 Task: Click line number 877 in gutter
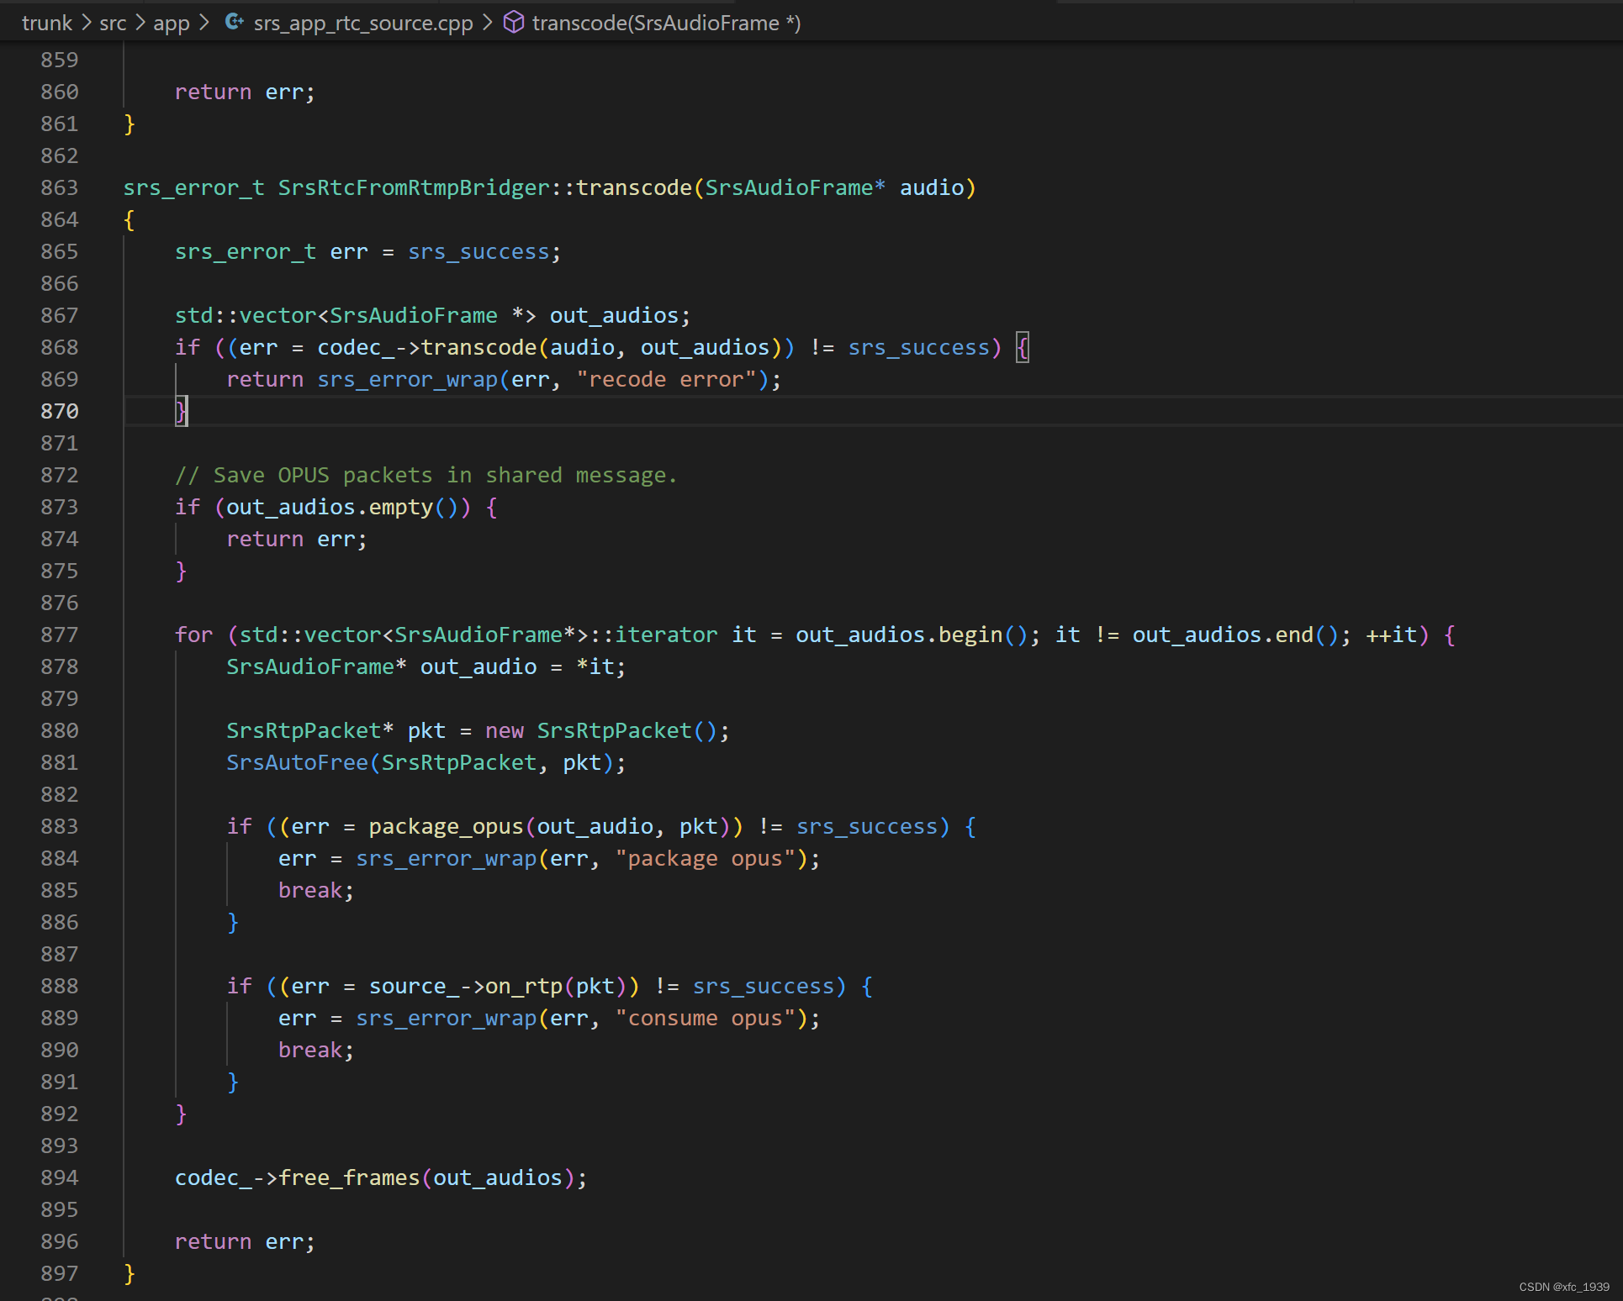[x=59, y=635]
